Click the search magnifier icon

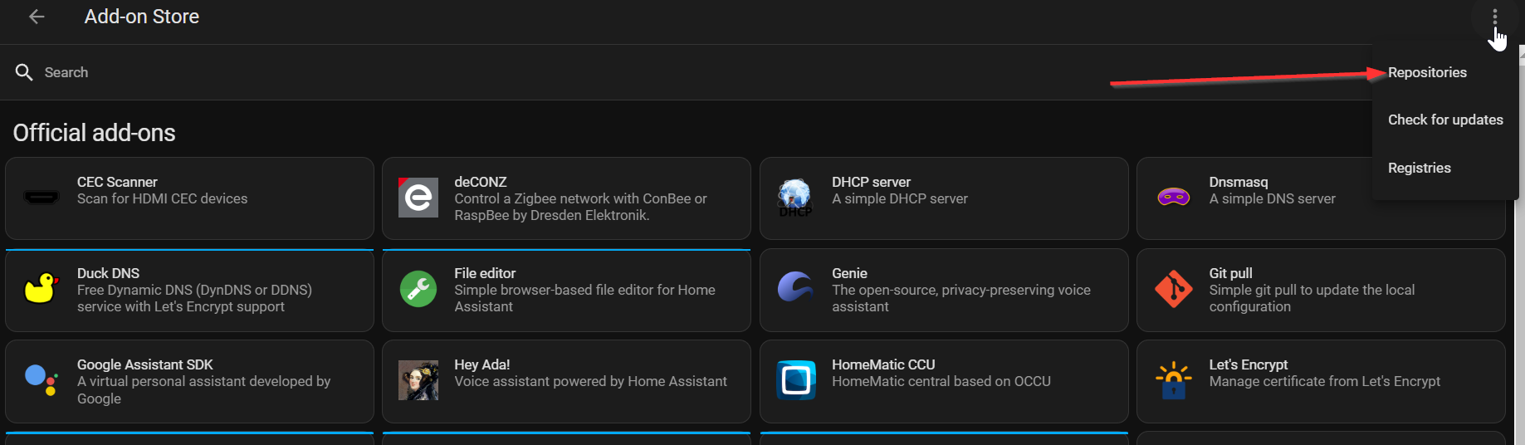click(24, 72)
